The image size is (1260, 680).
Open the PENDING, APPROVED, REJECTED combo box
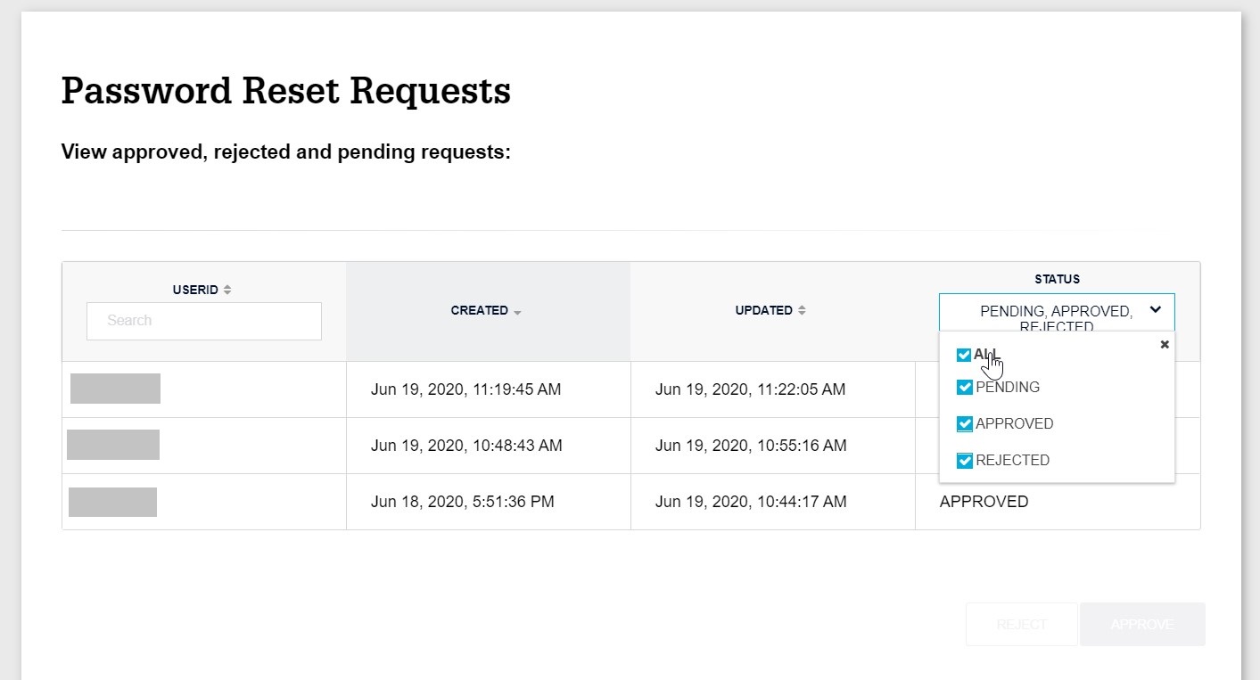tap(1056, 310)
